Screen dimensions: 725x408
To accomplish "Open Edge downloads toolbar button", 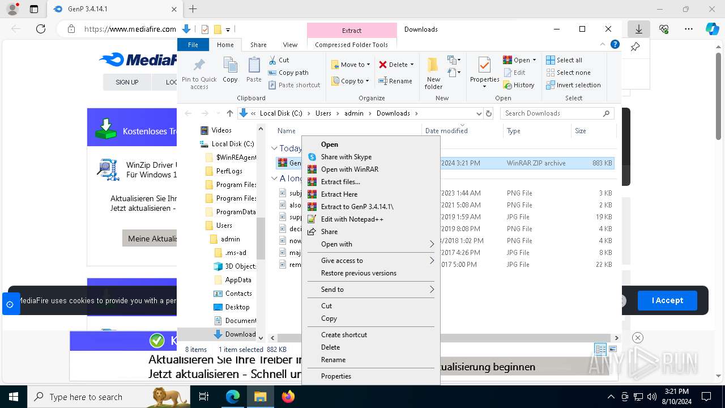I will pos(639,29).
